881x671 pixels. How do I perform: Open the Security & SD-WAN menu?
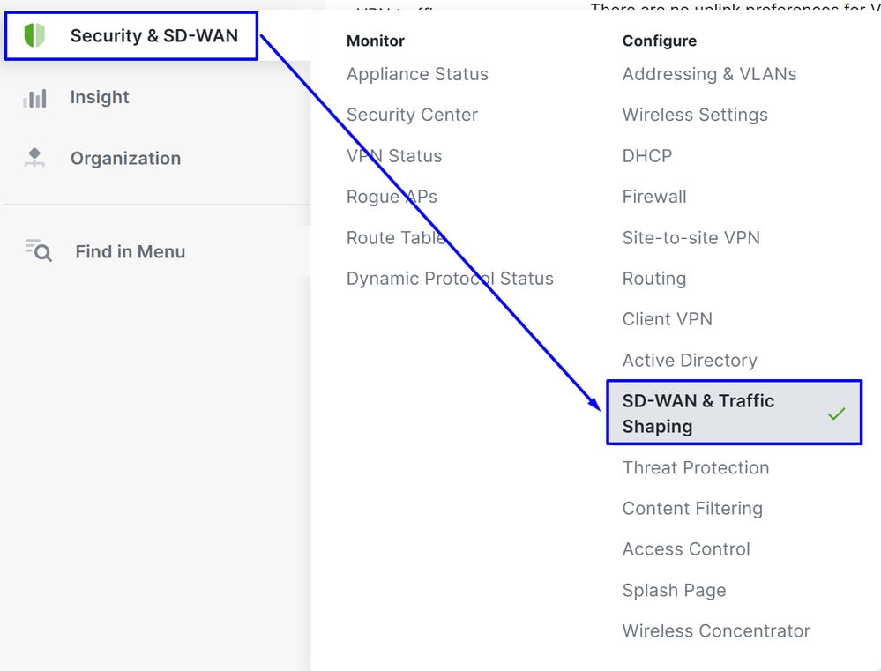coord(153,36)
